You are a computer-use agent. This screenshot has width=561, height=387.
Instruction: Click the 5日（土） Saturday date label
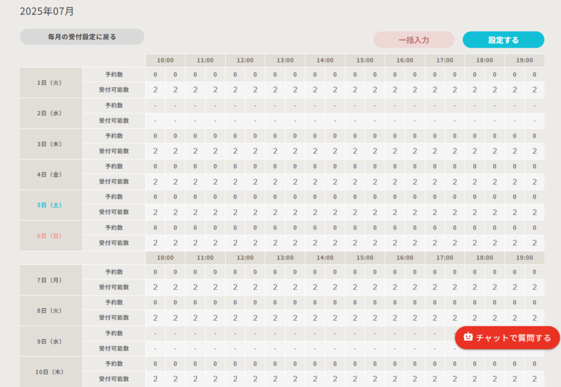point(51,205)
